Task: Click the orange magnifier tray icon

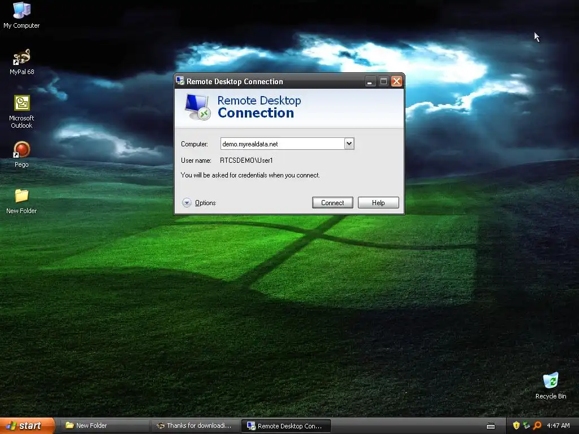Action: [537, 426]
